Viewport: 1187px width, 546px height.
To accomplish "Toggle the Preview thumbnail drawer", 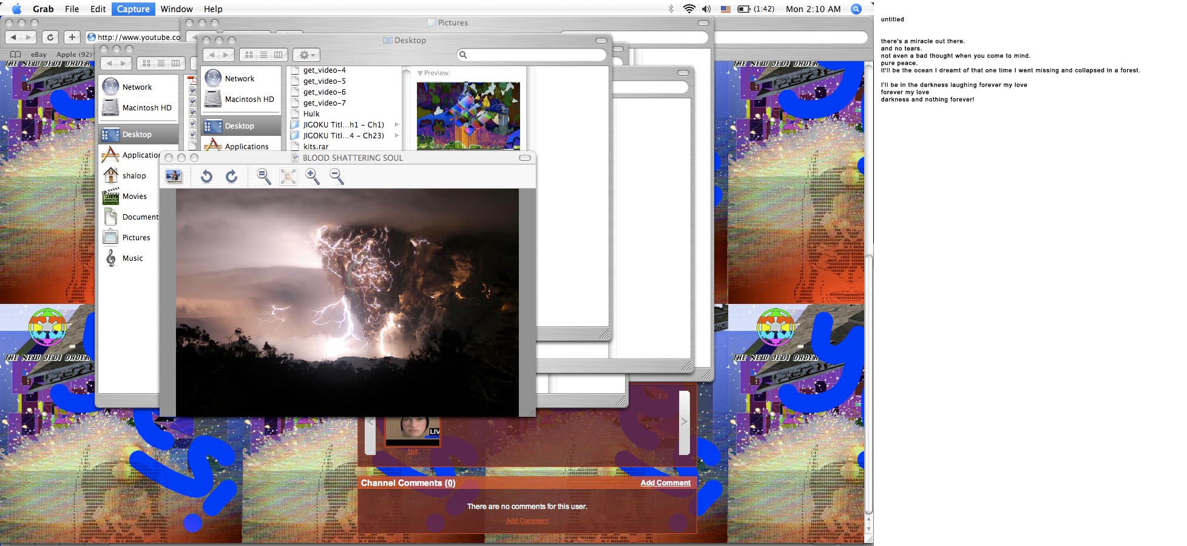I will tap(174, 177).
